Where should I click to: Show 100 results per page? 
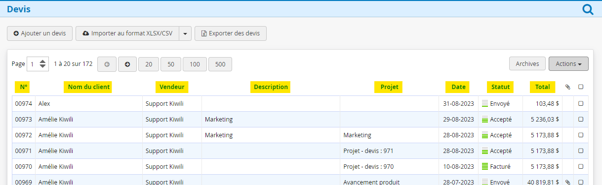pos(195,64)
